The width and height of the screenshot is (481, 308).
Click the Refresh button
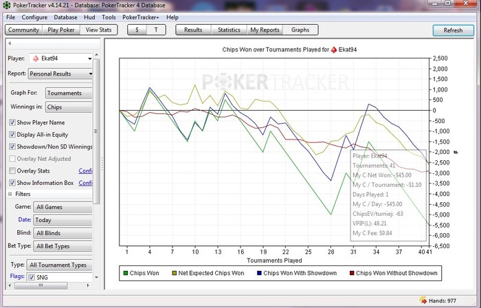(x=453, y=30)
